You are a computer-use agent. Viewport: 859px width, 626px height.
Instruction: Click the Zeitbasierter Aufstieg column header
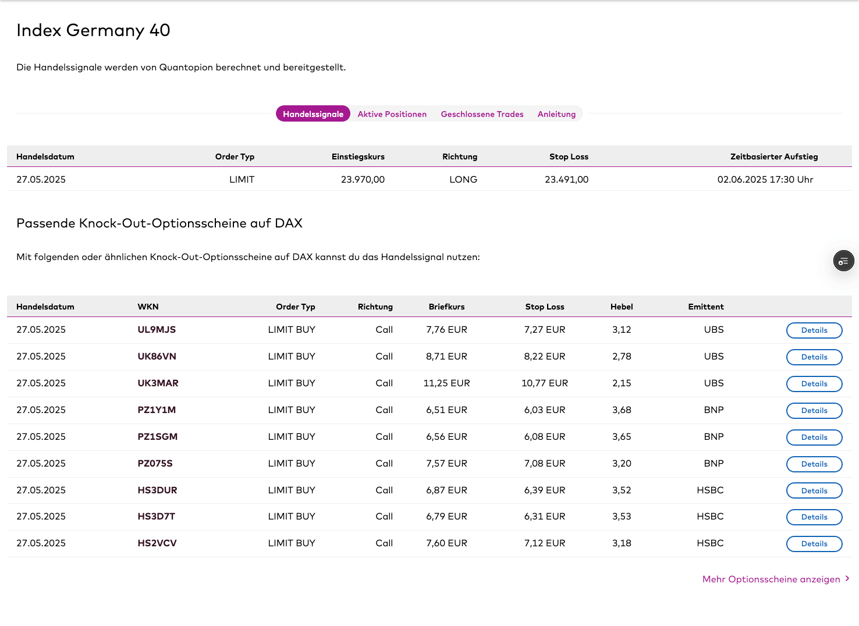[x=774, y=156]
